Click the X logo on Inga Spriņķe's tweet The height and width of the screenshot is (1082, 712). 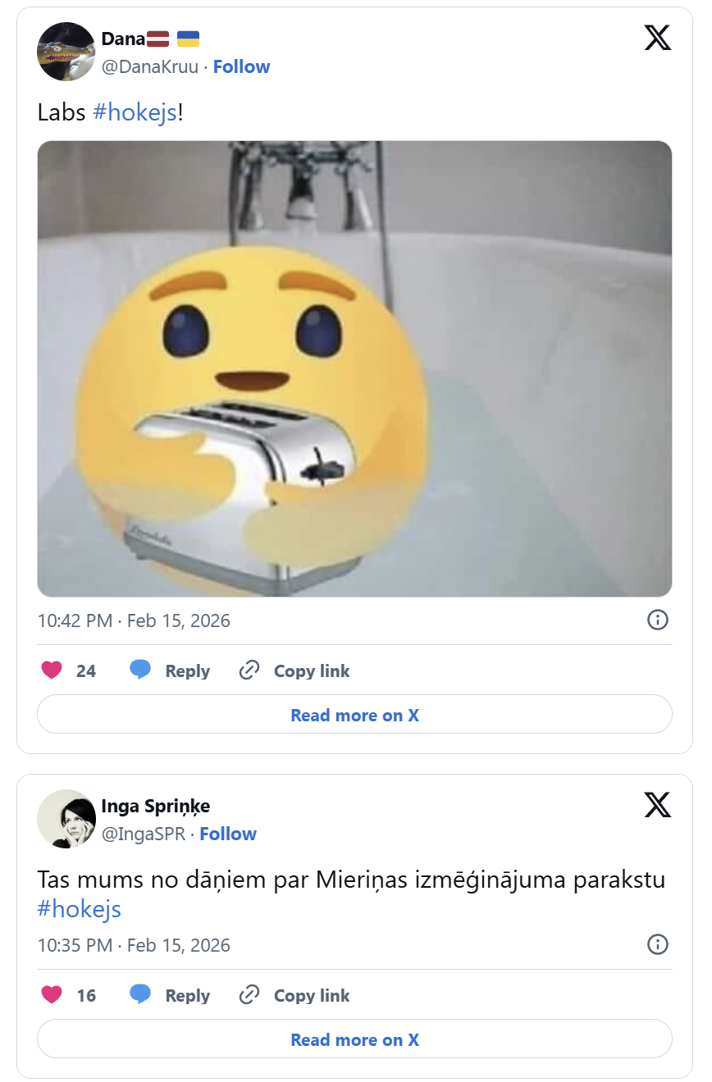coord(657,805)
